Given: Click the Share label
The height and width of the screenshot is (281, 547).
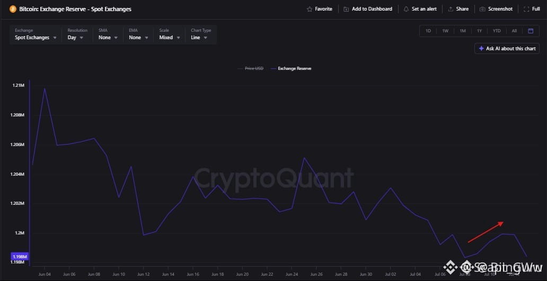Looking at the screenshot, I should [462, 9].
